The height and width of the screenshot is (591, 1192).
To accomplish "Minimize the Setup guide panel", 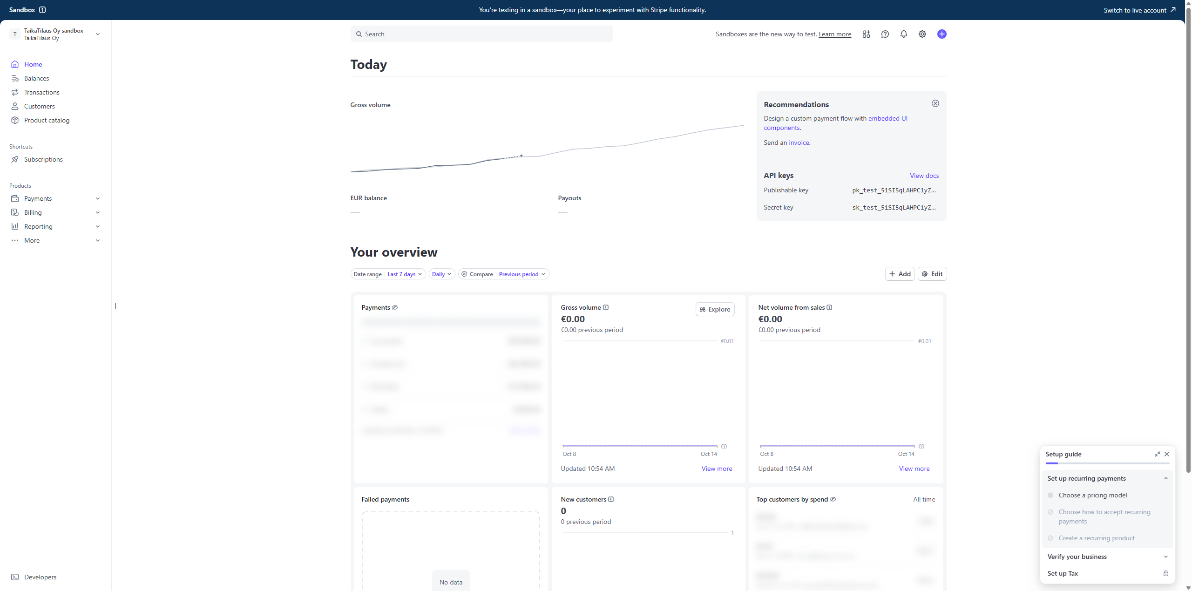I will tap(1157, 454).
